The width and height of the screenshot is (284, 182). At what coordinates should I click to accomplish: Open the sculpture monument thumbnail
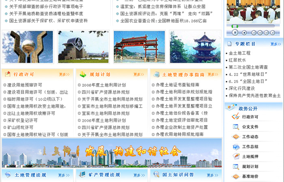coord(28,47)
